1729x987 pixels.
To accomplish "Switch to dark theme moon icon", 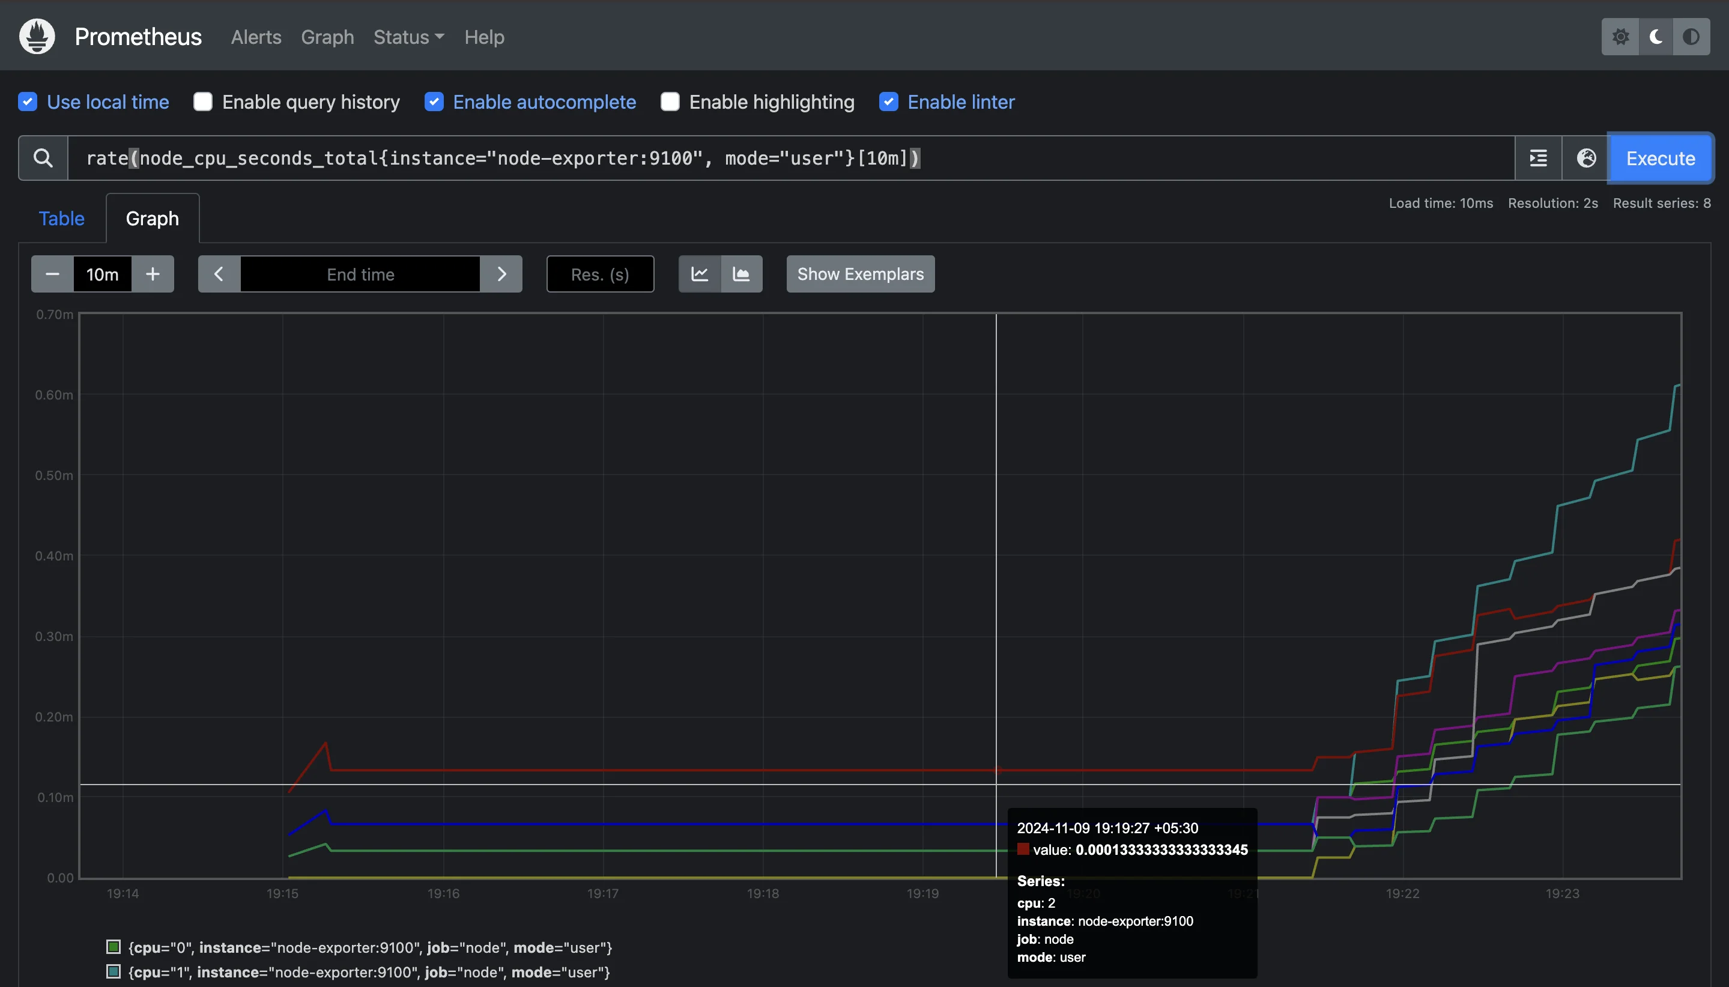I will click(1656, 37).
